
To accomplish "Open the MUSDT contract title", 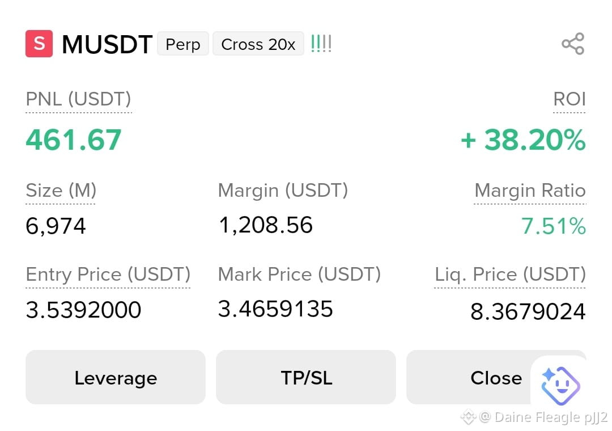I will [x=107, y=44].
